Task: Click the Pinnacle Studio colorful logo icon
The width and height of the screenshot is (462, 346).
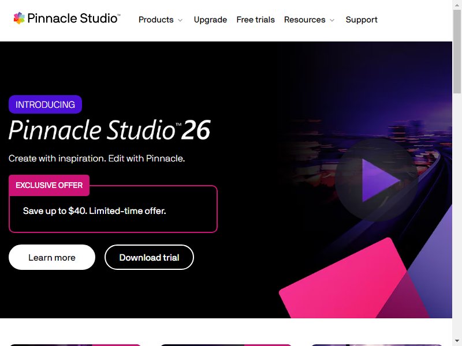Action: coord(19,18)
